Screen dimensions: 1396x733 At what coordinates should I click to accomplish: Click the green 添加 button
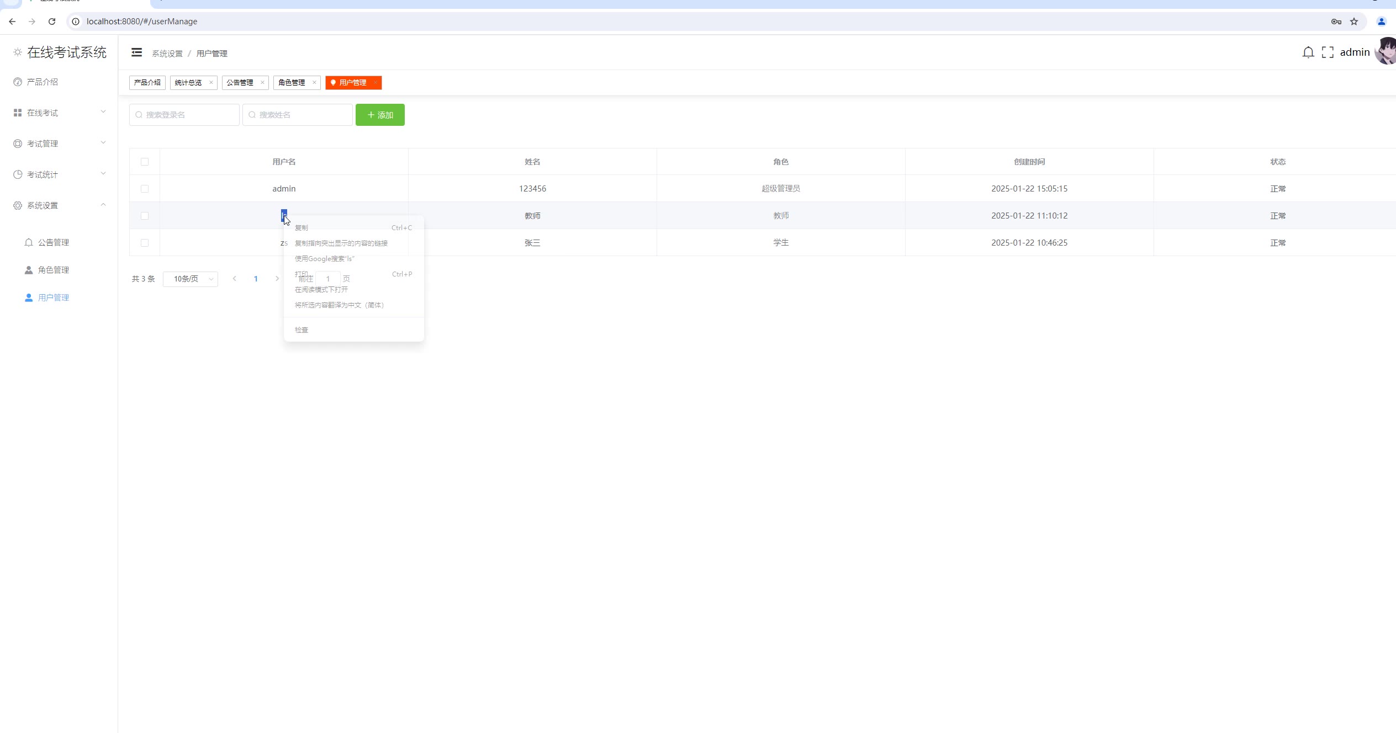click(x=380, y=115)
